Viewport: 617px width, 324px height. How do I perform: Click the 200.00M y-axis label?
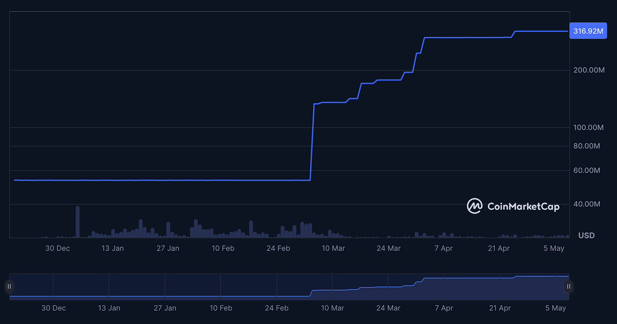[589, 70]
